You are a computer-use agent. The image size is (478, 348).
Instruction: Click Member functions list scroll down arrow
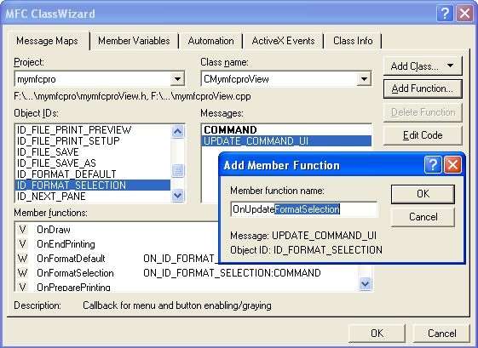pos(365,283)
